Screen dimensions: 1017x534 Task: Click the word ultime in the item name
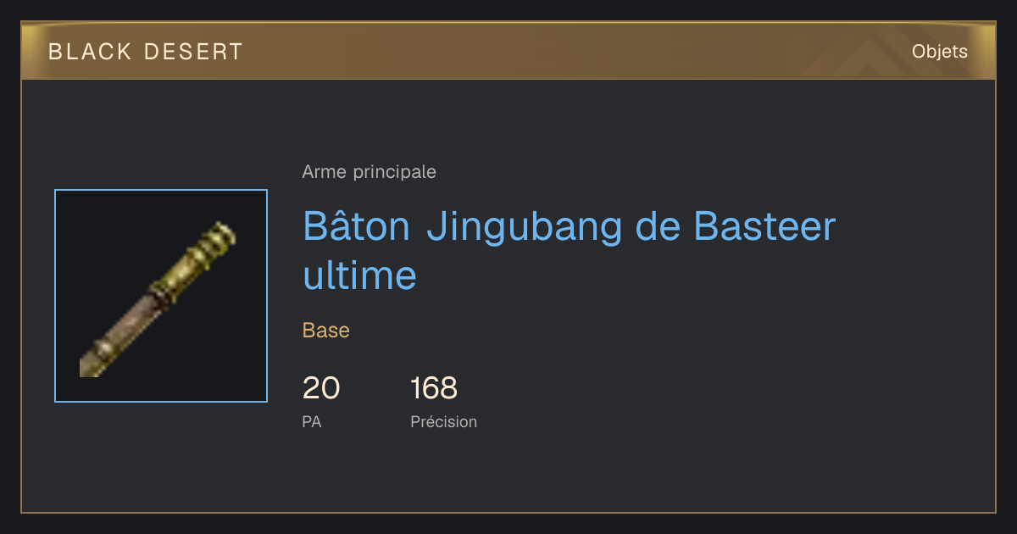(x=359, y=275)
